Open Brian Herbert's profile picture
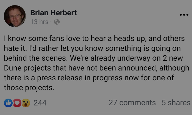 tap(15, 16)
